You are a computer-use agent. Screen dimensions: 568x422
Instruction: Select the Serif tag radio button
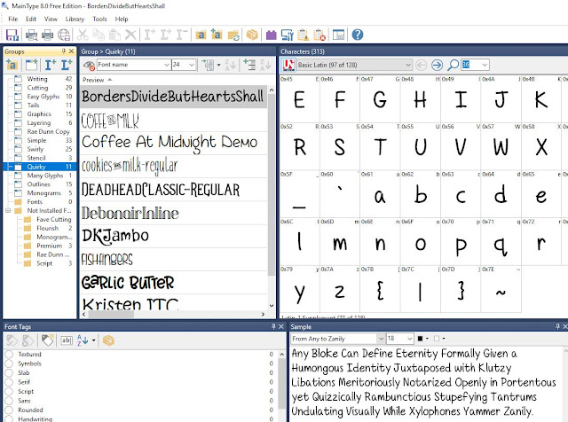tap(9, 382)
